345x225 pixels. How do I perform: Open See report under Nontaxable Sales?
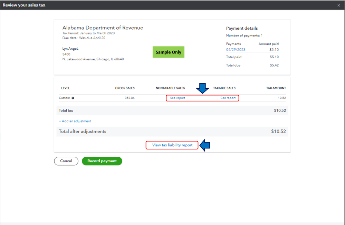pyautogui.click(x=178, y=98)
